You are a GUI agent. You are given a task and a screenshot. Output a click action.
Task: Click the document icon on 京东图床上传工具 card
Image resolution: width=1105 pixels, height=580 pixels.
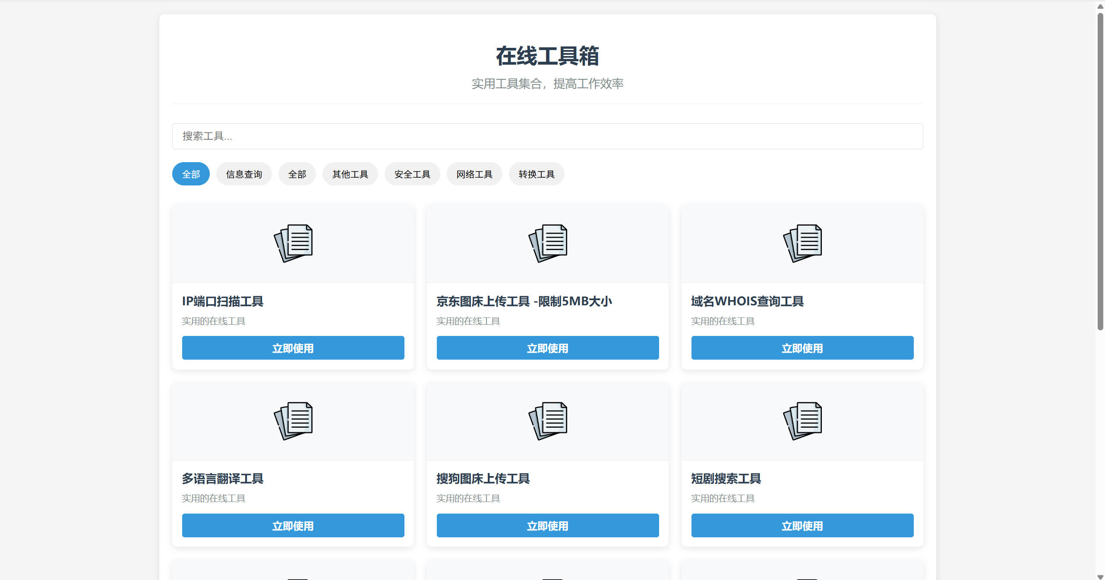coord(548,243)
